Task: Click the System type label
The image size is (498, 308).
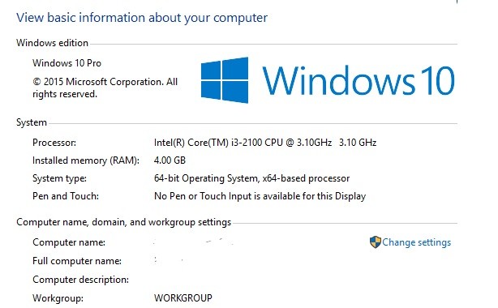Action: (x=59, y=178)
